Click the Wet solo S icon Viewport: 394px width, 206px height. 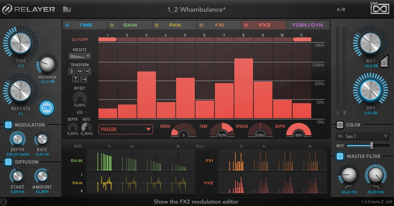point(384,61)
